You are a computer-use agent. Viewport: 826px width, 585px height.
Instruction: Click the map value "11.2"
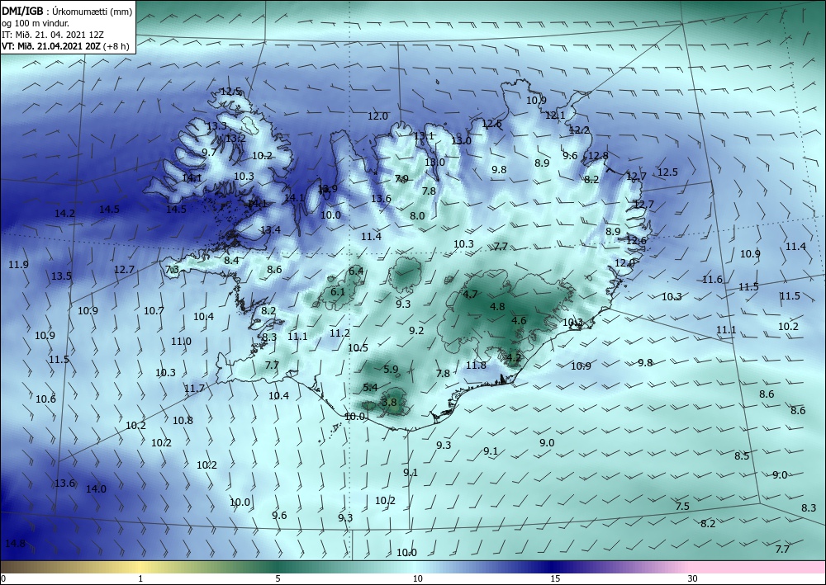coord(339,333)
